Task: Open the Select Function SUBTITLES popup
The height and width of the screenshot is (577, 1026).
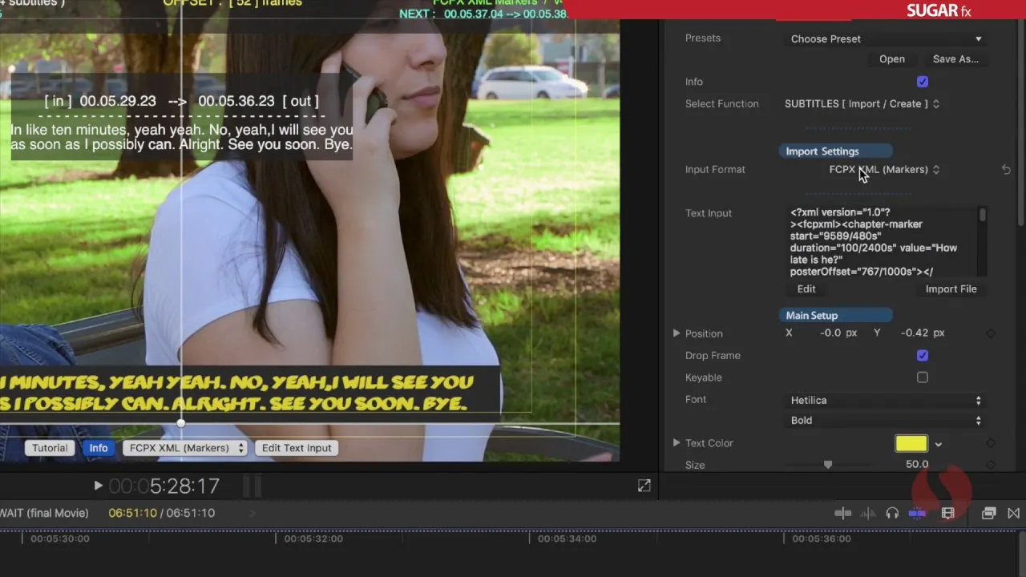Action: point(862,103)
